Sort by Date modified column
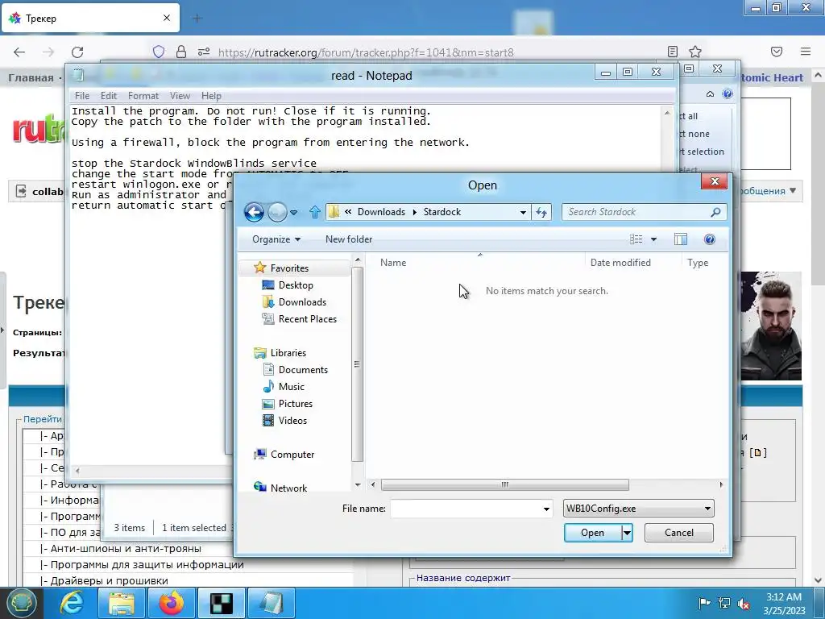This screenshot has width=825, height=619. click(620, 263)
